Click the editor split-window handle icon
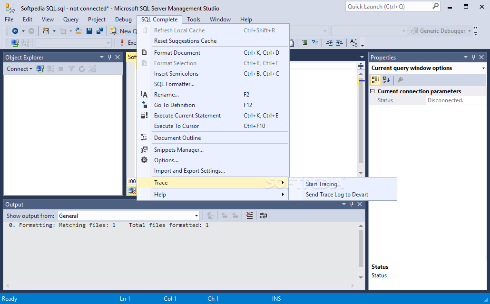 pyautogui.click(x=361, y=66)
